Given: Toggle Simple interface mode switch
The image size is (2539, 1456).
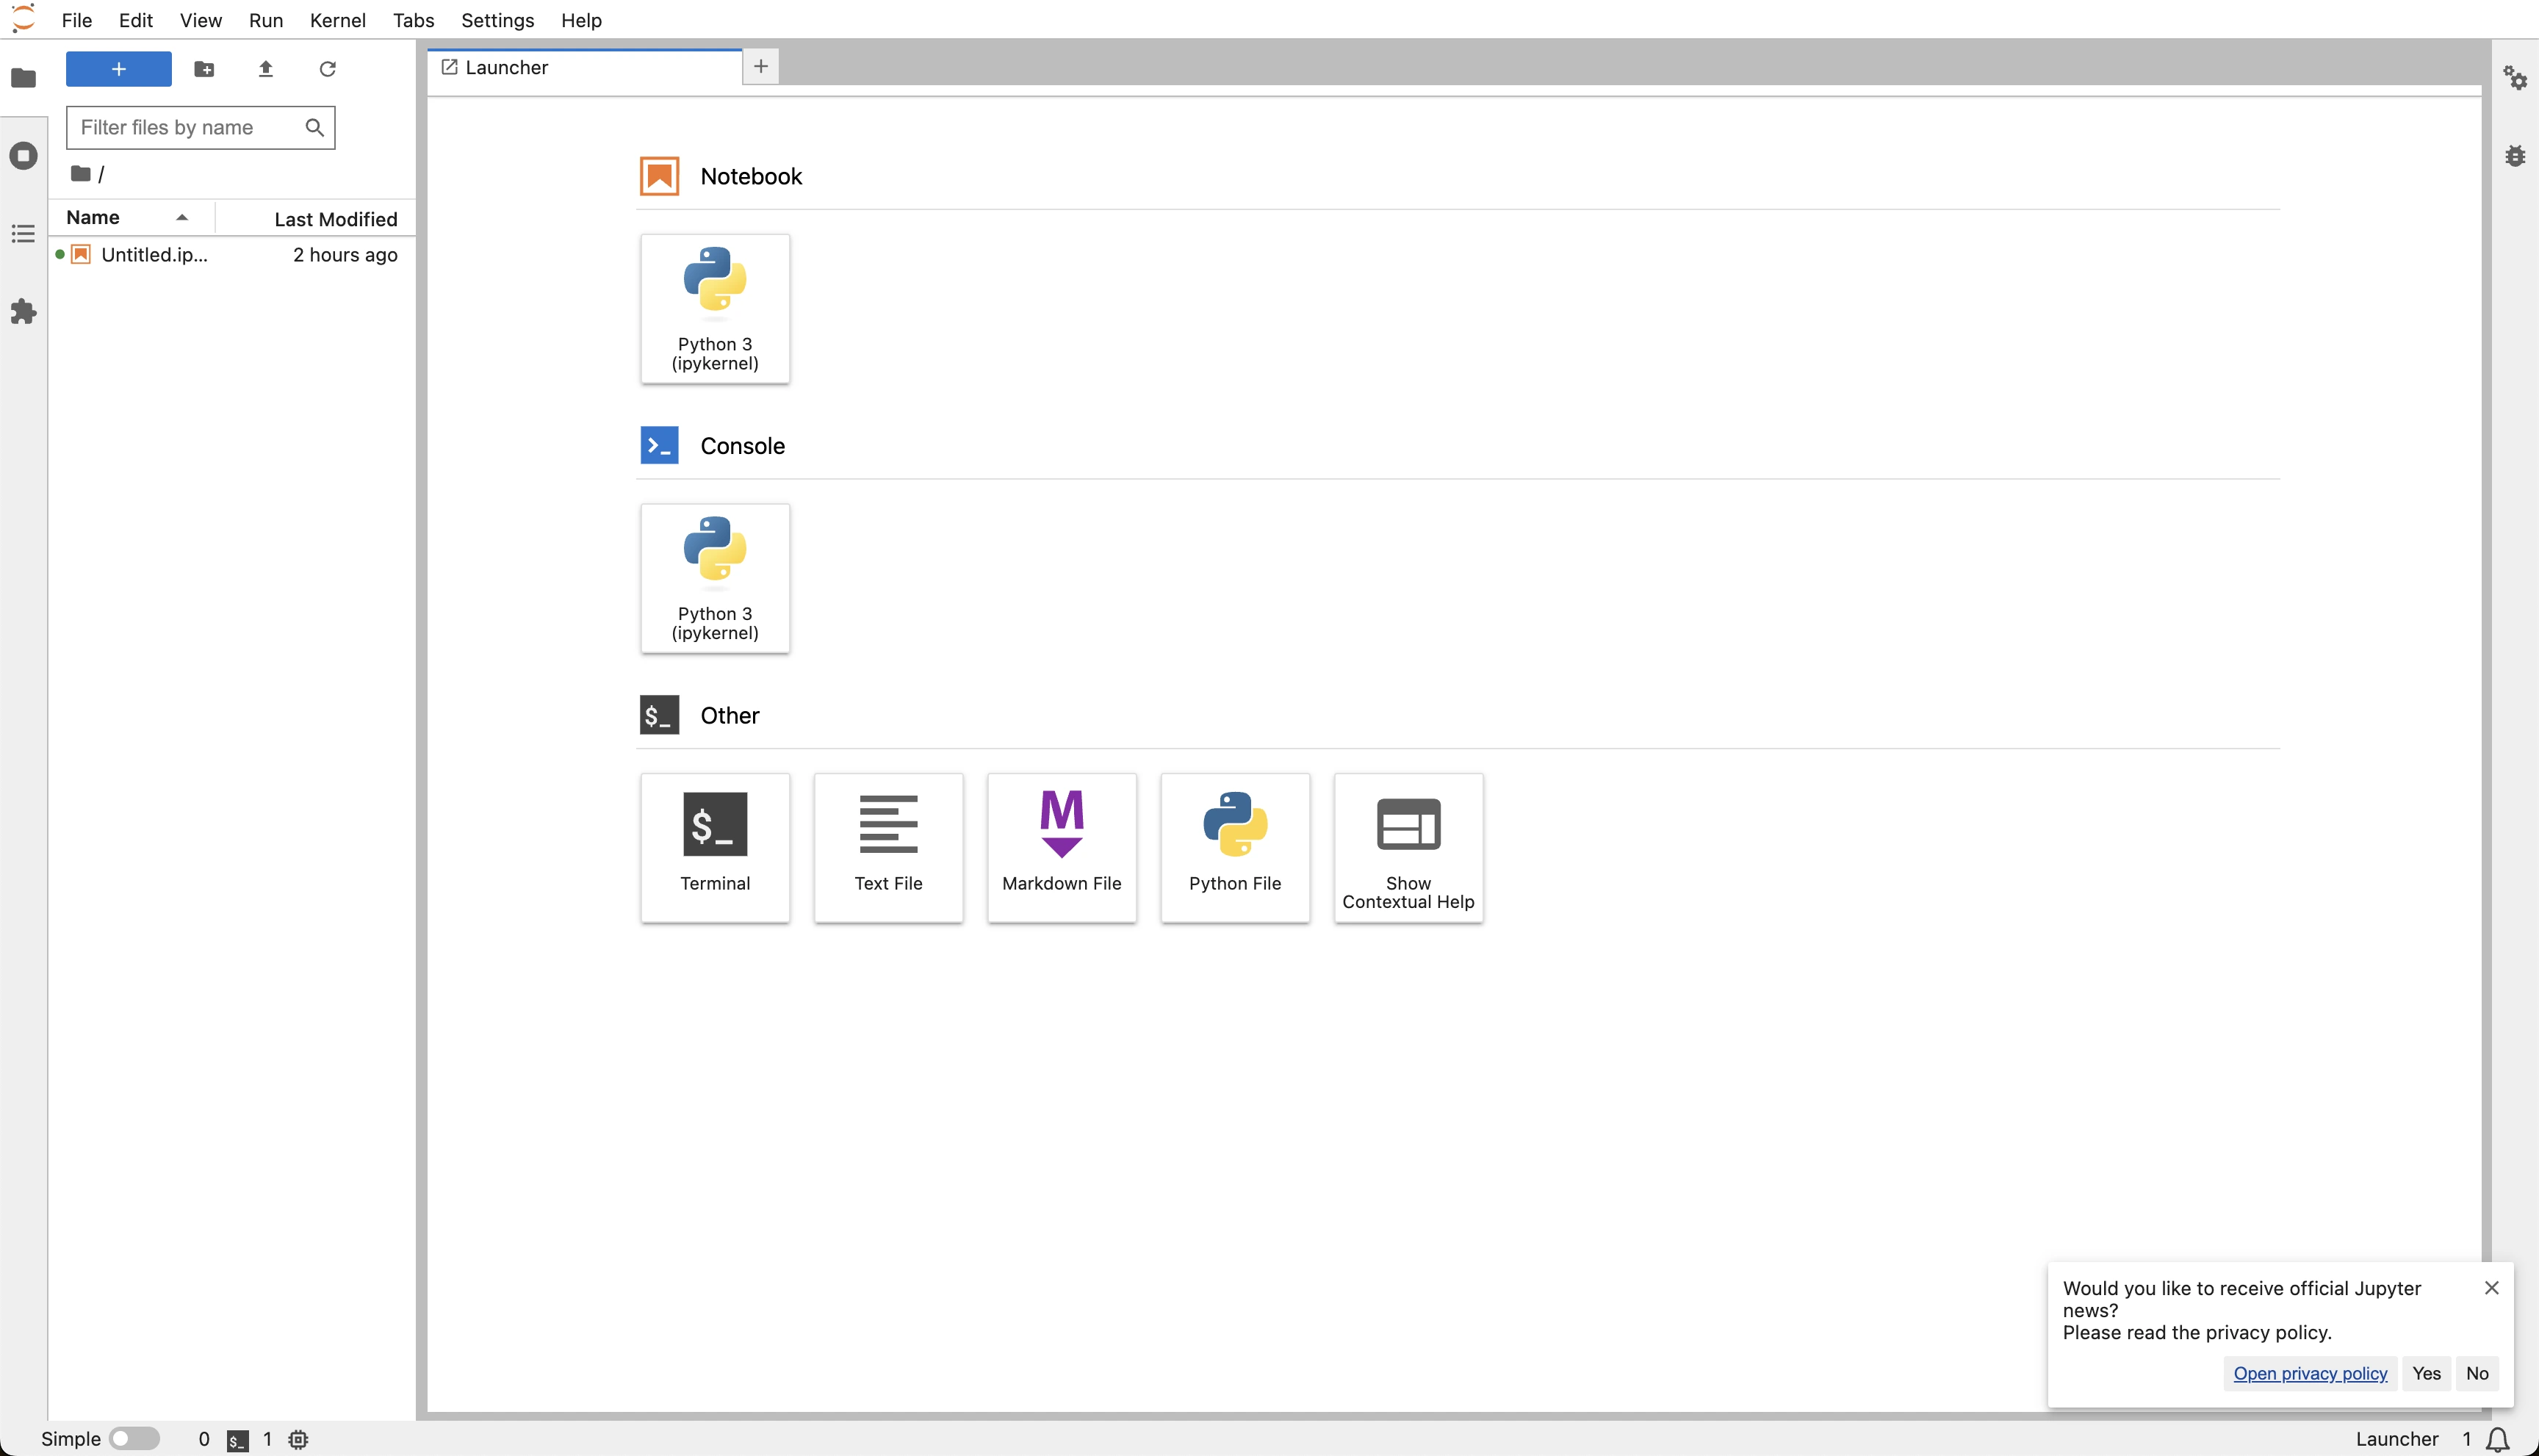Looking at the screenshot, I should point(134,1439).
